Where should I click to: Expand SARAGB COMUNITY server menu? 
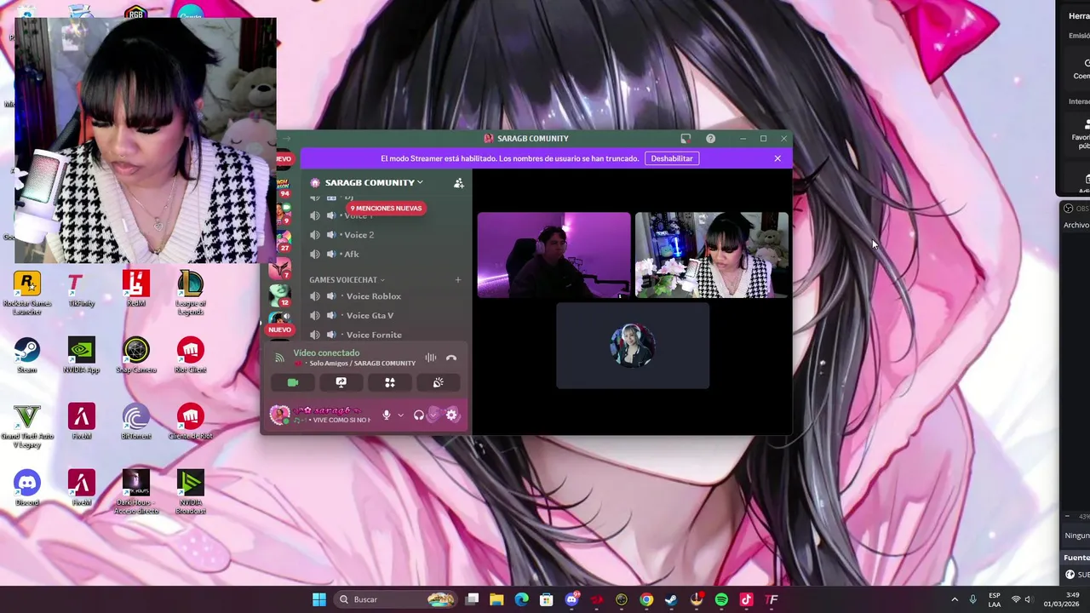374,182
